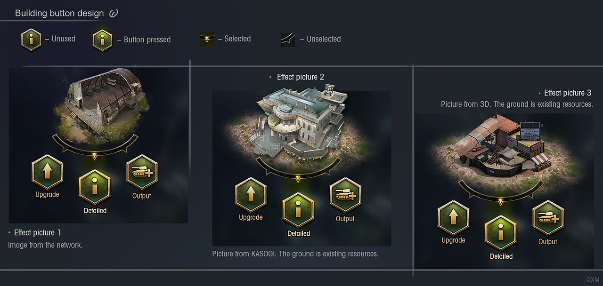603x286 pixels.
Task: Click yellow selection arrow under white mansion
Action: tap(298, 178)
